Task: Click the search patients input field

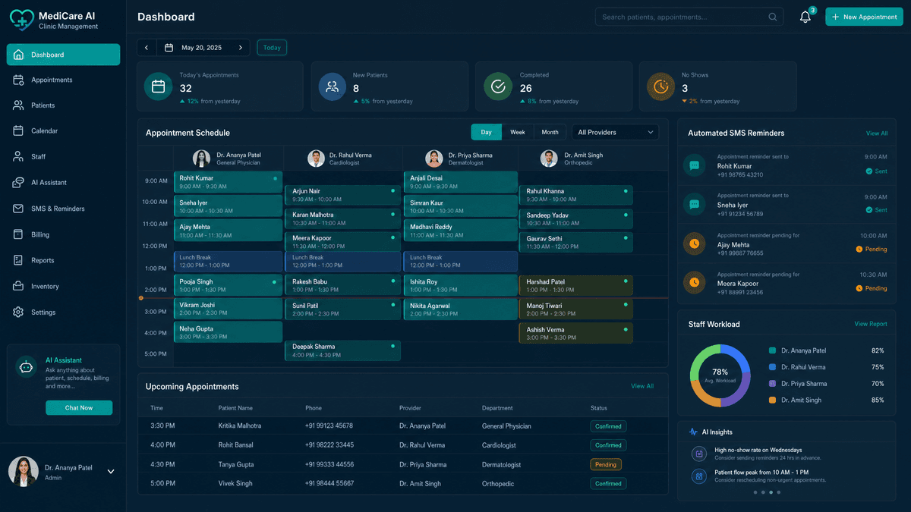Action: [x=689, y=17]
